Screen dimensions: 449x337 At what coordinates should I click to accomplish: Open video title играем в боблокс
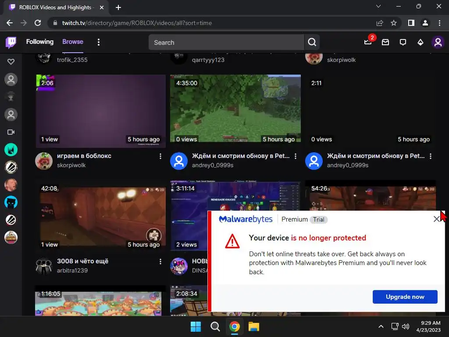(x=84, y=156)
